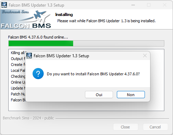Click 'Falcon BMS 4.37.6.0 found online...' status text
The width and height of the screenshot is (173, 135).
[38, 37]
